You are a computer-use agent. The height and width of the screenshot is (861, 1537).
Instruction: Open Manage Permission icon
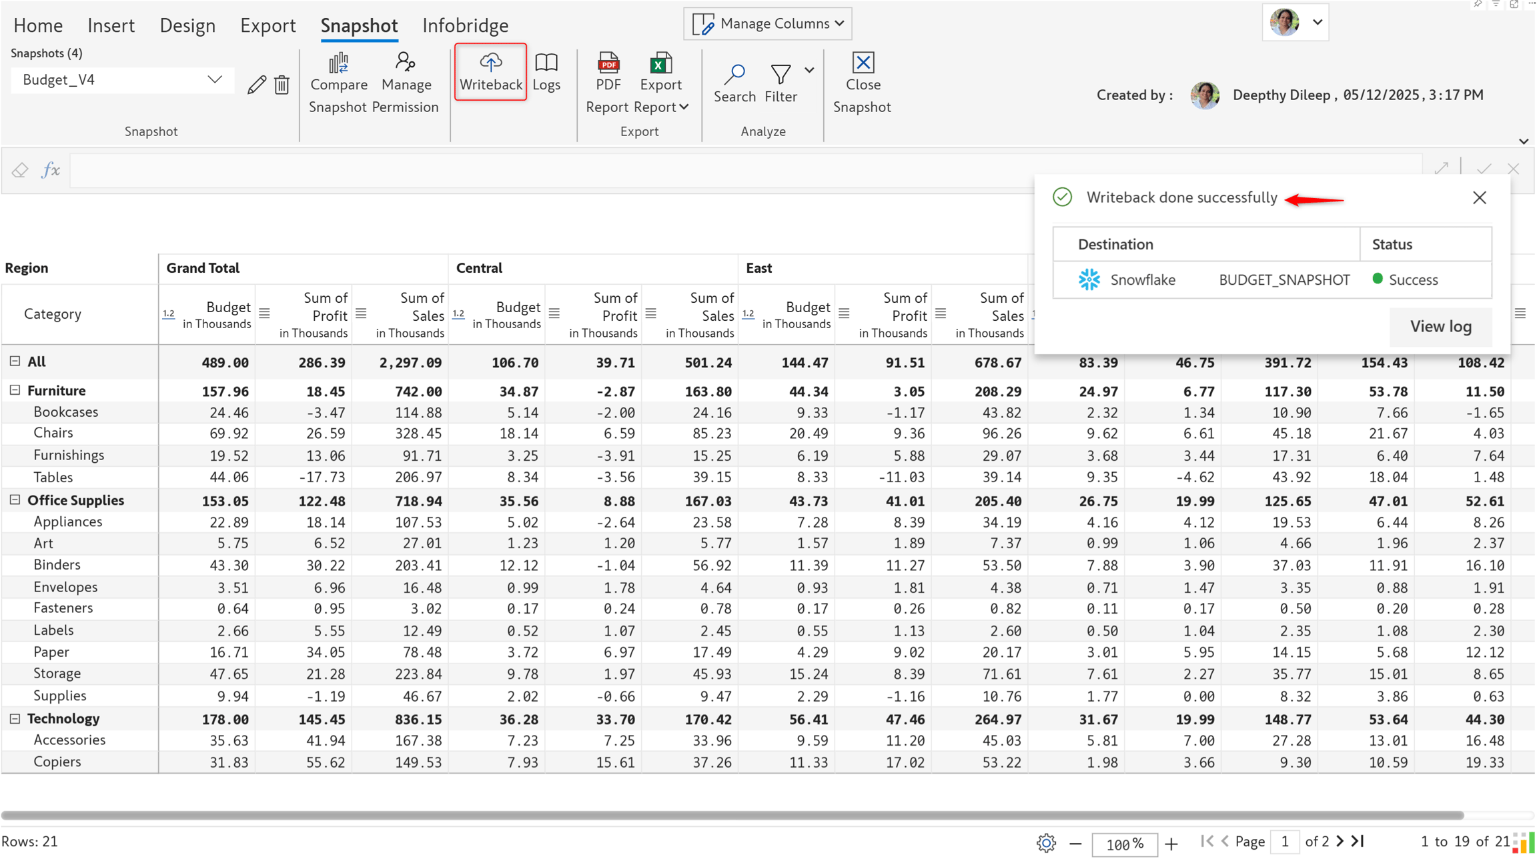[405, 62]
